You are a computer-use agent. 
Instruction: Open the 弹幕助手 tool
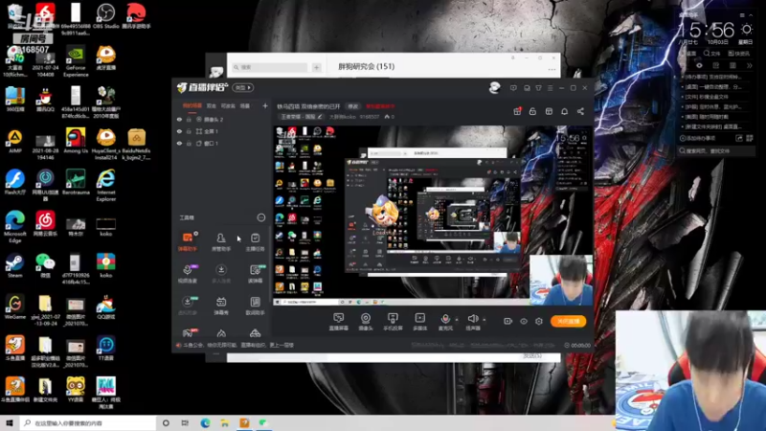tap(187, 242)
